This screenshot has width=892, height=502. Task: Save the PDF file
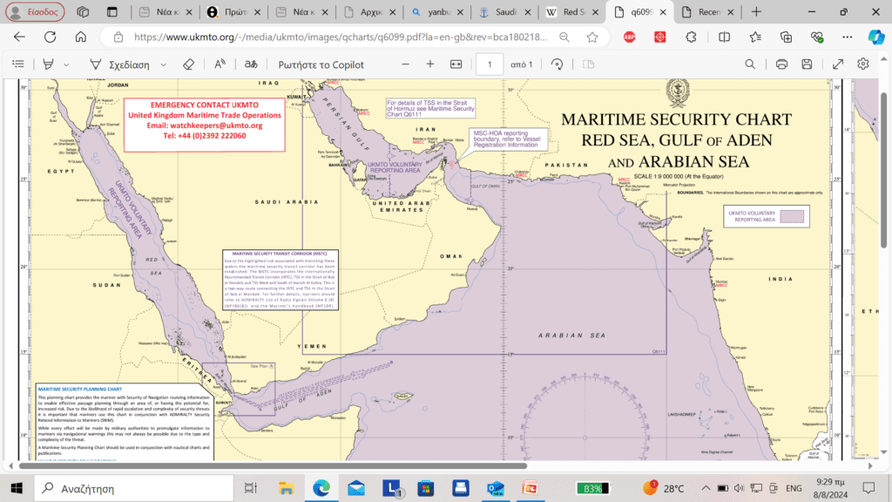point(807,64)
